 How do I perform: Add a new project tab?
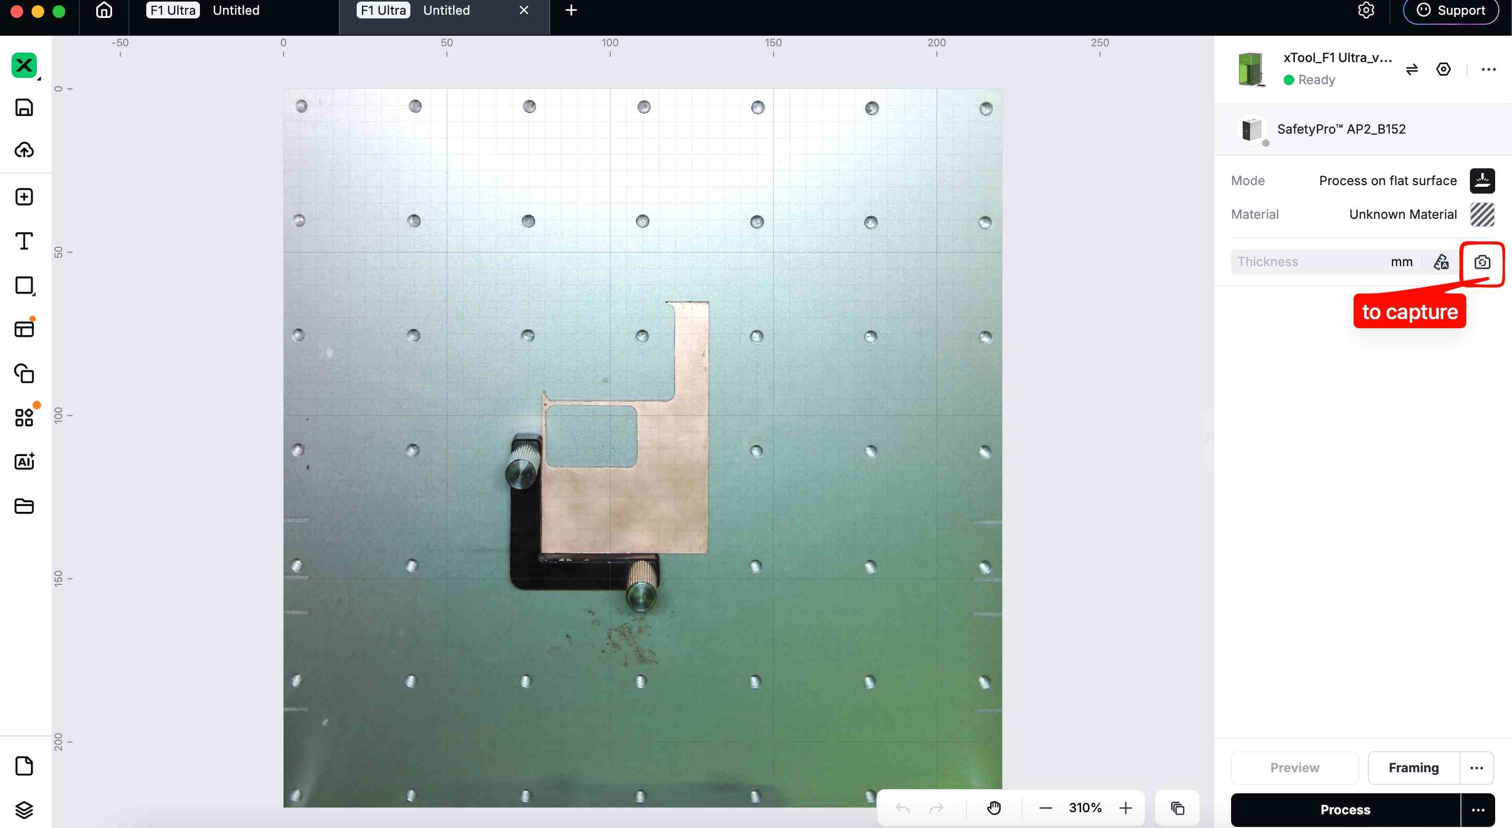[x=571, y=11]
